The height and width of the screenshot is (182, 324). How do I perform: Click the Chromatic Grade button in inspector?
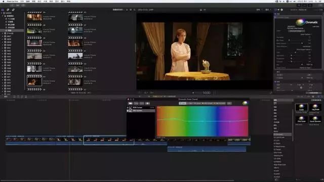[x=296, y=31]
